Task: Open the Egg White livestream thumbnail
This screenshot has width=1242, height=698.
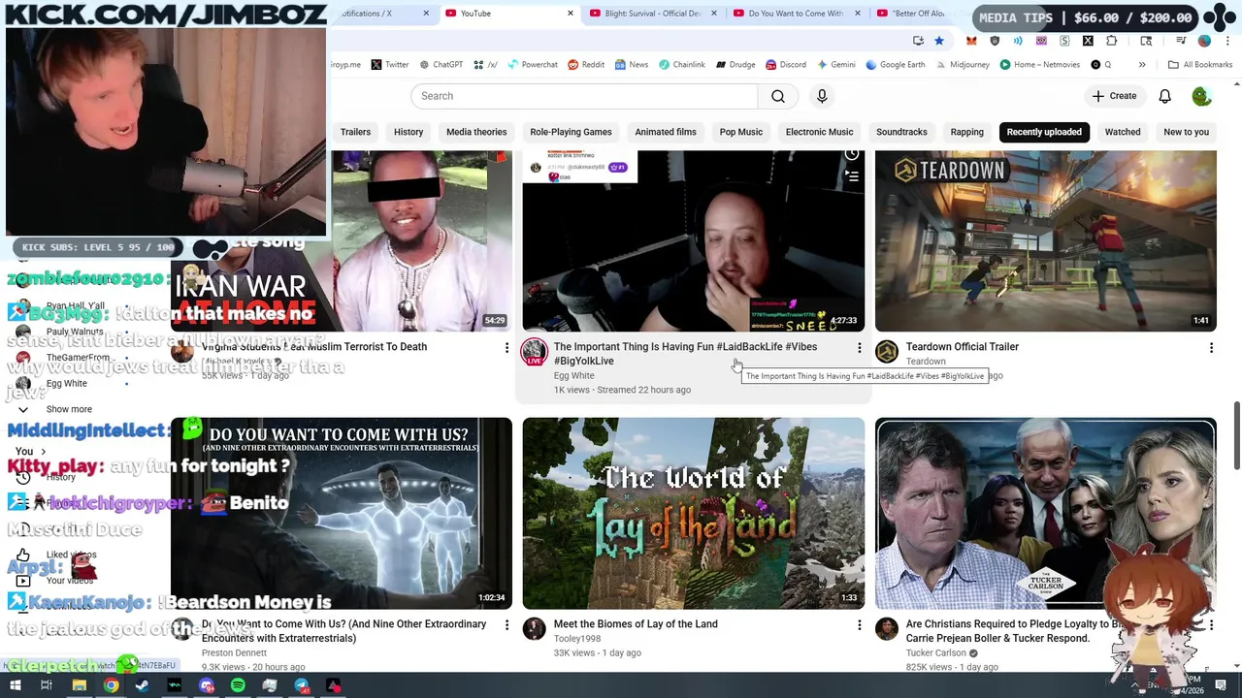Action: click(x=693, y=240)
